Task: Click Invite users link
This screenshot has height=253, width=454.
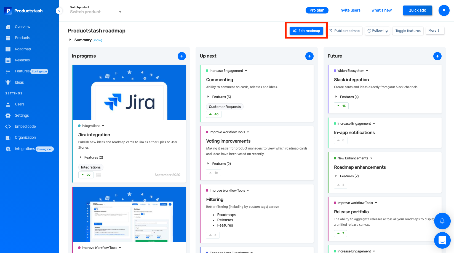Action: 350,10
